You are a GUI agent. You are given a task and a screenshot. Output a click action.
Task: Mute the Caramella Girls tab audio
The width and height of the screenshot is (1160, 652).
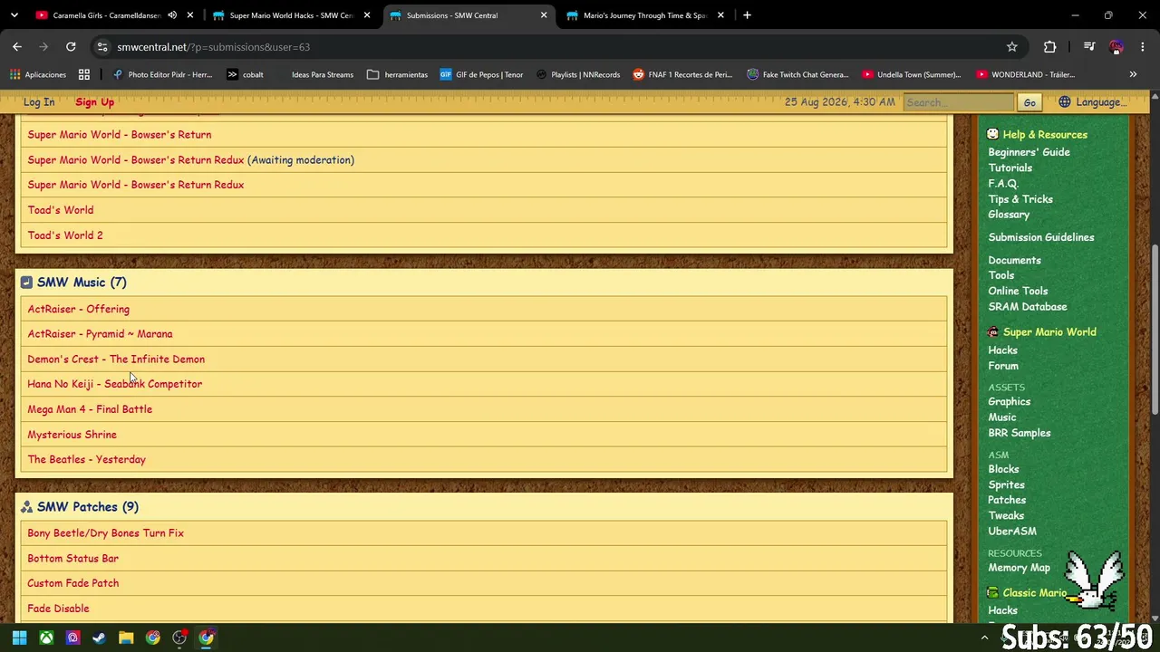(x=172, y=14)
